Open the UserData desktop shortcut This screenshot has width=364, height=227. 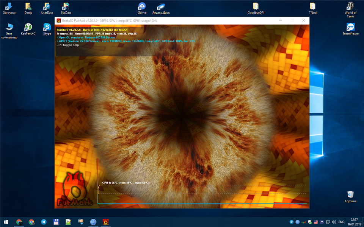(x=47, y=9)
